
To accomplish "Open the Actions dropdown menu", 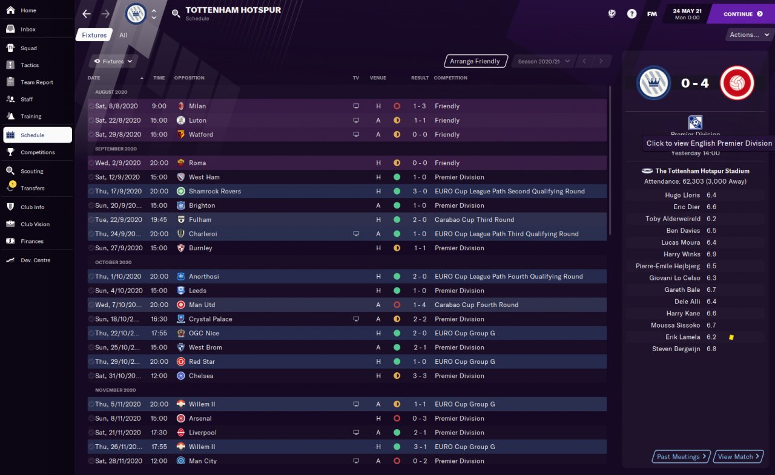I will pos(749,35).
